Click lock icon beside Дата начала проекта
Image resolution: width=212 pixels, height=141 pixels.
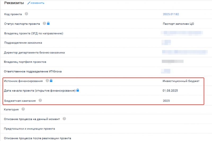coord(78,90)
